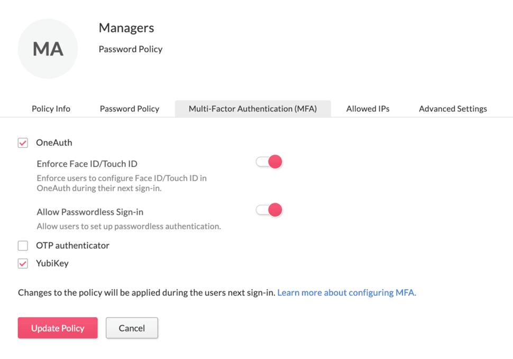Check the OTP authenticator checkbox
The image size is (513, 359).
22,245
